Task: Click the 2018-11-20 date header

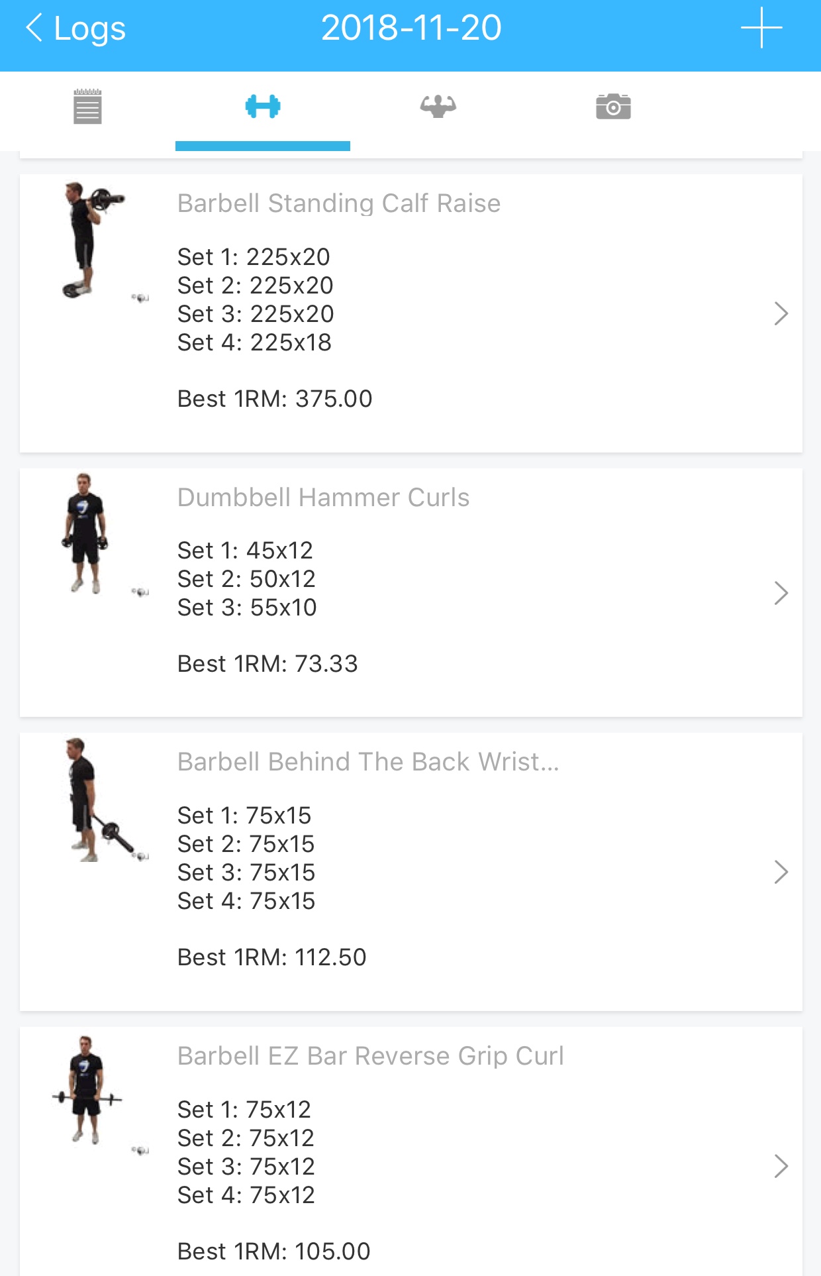Action: (x=411, y=28)
